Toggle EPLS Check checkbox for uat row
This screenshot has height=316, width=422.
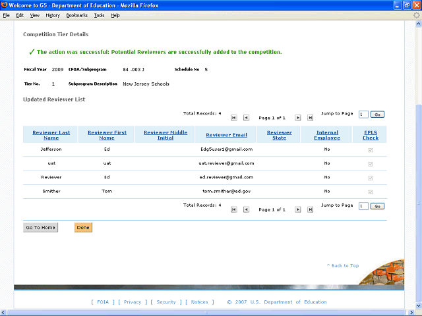click(x=371, y=163)
